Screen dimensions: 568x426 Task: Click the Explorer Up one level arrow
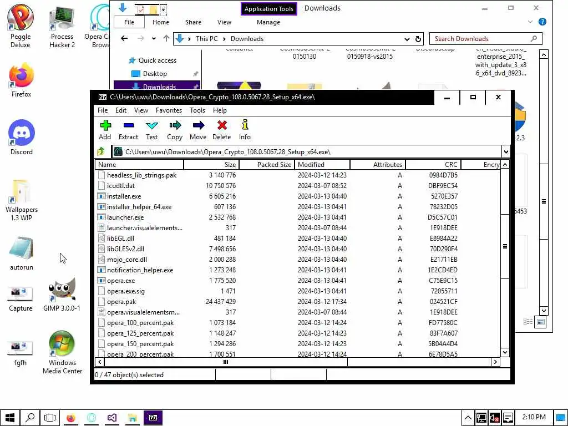click(x=166, y=38)
